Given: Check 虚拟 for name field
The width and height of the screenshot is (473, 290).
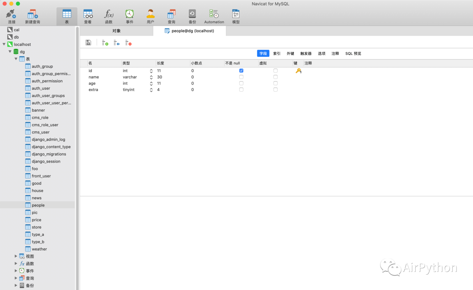Looking at the screenshot, I should (x=275, y=77).
